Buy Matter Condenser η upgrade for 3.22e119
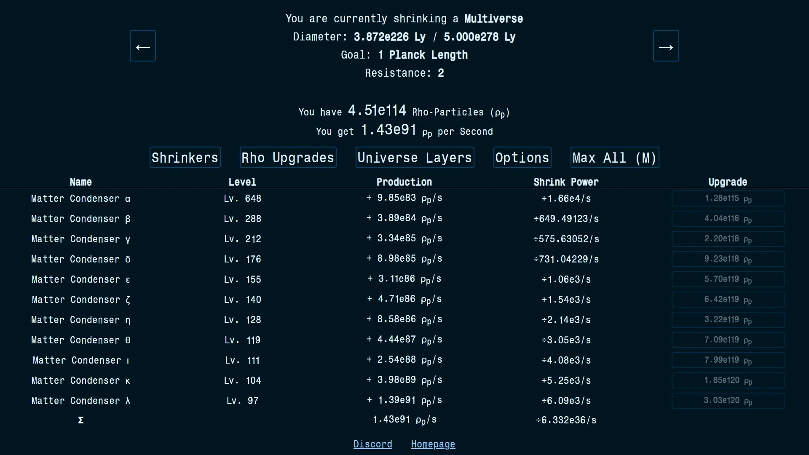The image size is (809, 455). click(728, 320)
